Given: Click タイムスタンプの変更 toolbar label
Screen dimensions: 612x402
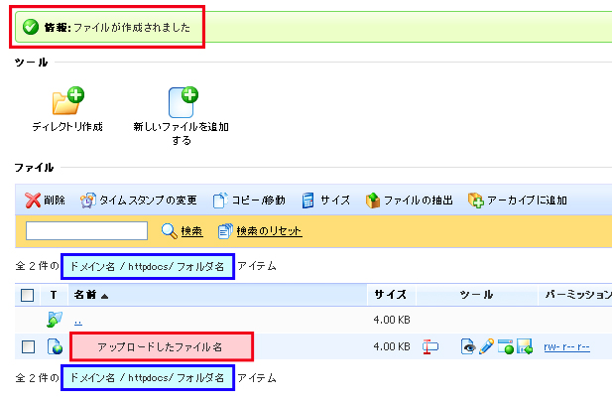Looking at the screenshot, I should (x=148, y=201).
